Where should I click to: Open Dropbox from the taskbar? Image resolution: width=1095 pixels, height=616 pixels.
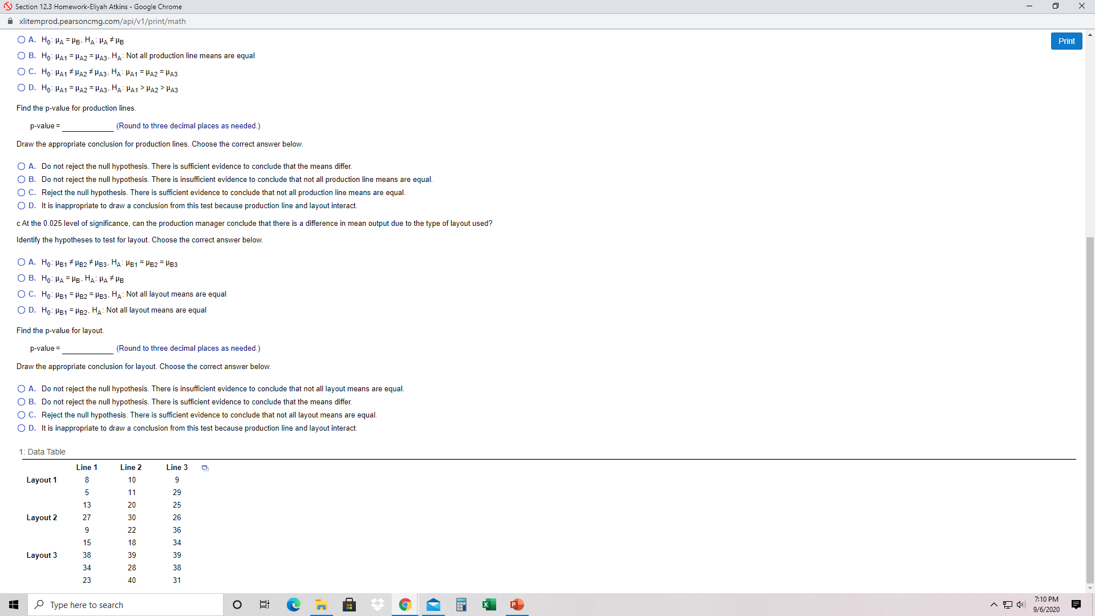click(x=377, y=605)
